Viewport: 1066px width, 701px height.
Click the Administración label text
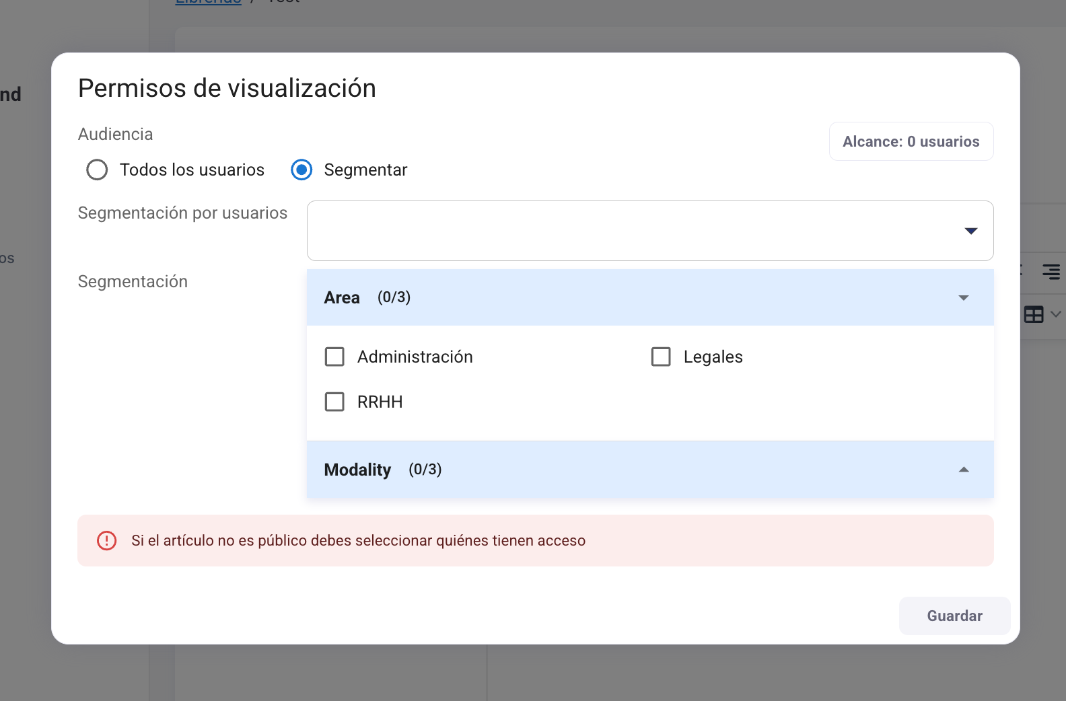[x=415, y=357]
